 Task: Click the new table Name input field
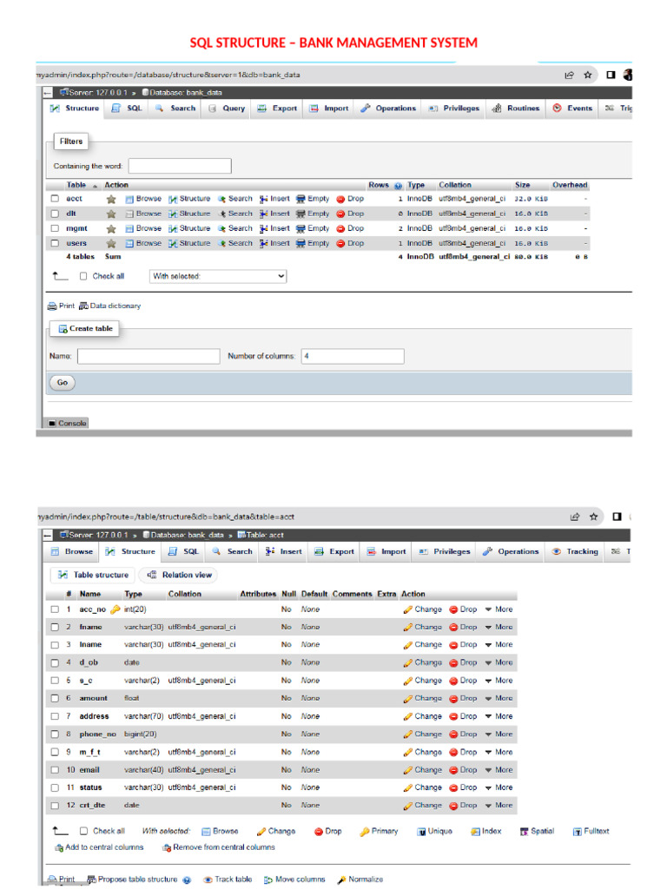pos(149,357)
